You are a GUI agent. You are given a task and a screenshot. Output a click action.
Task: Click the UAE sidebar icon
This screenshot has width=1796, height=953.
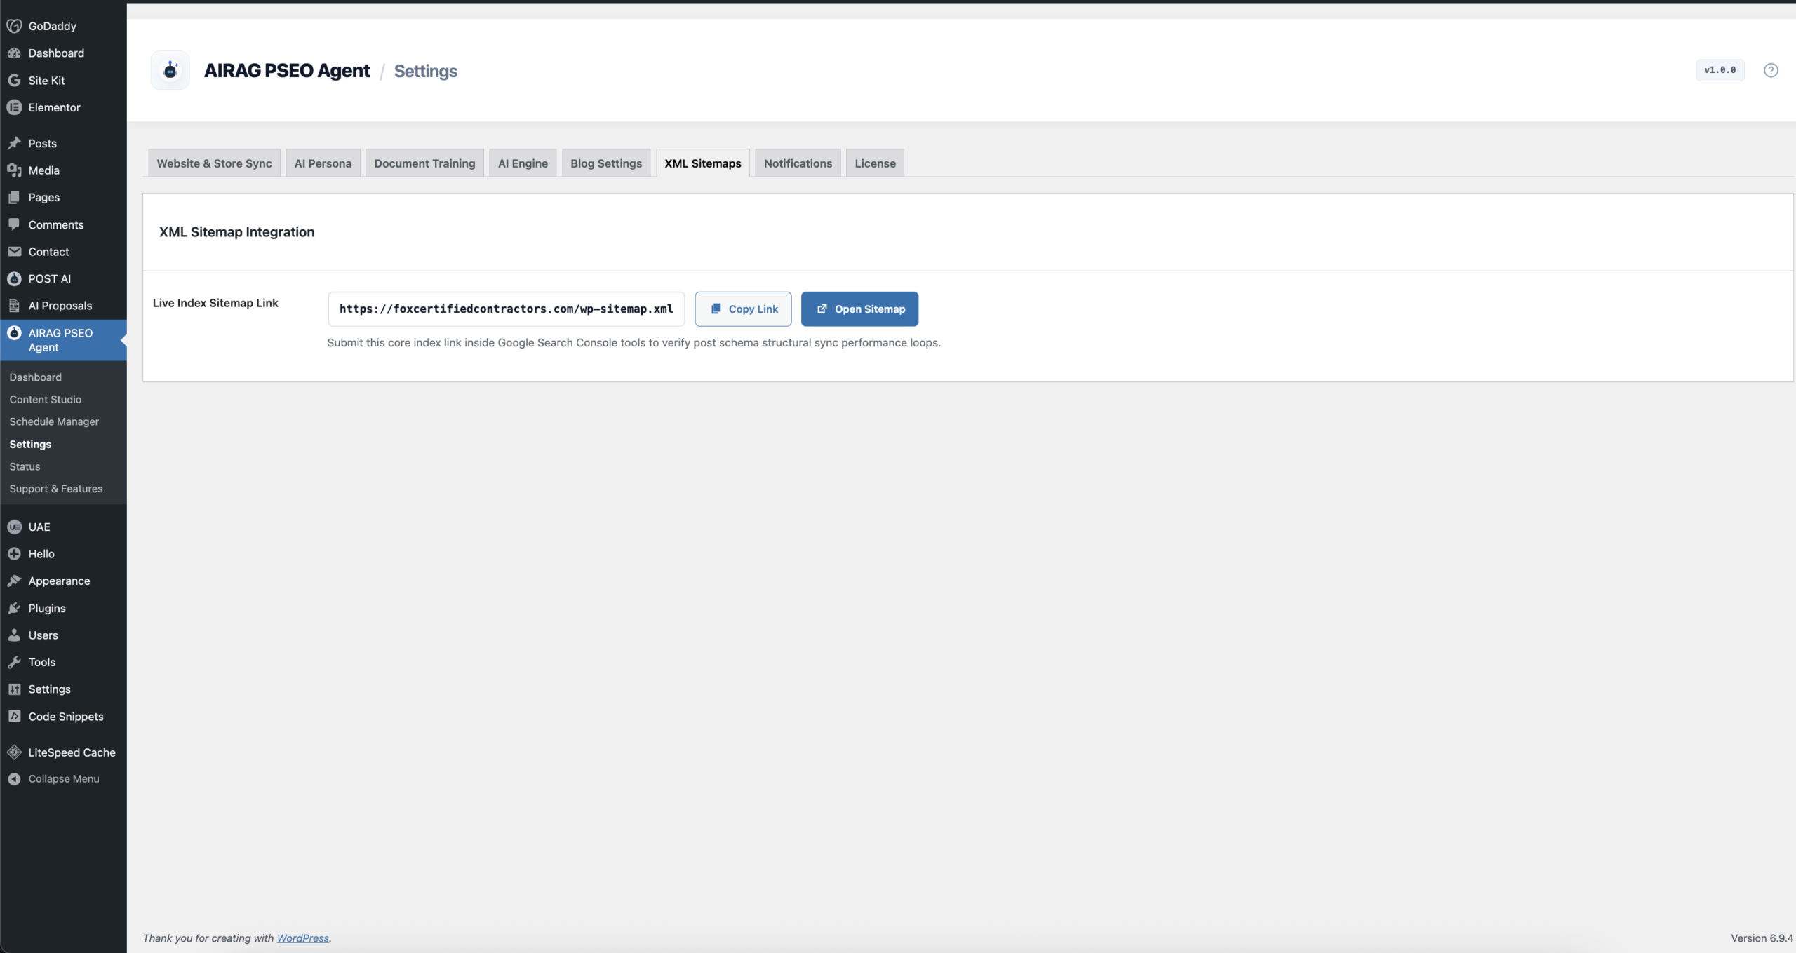coord(14,527)
